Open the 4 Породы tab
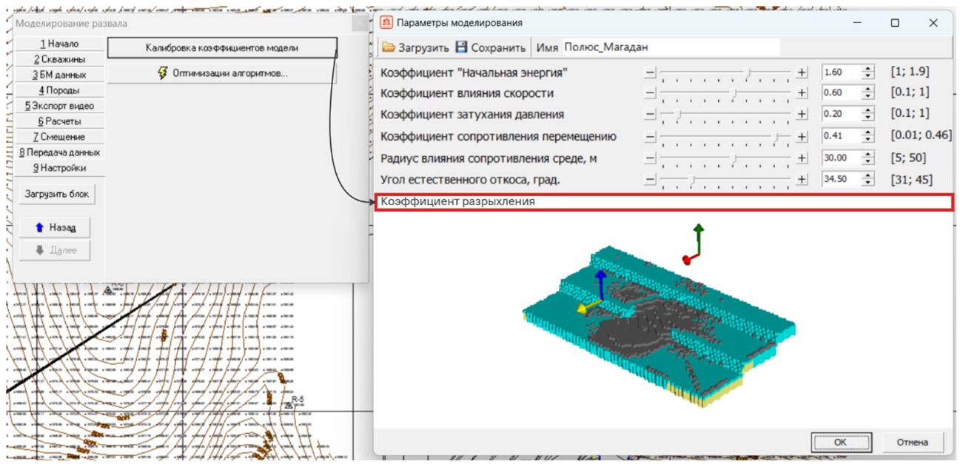This screenshot has height=467, width=963. click(59, 90)
